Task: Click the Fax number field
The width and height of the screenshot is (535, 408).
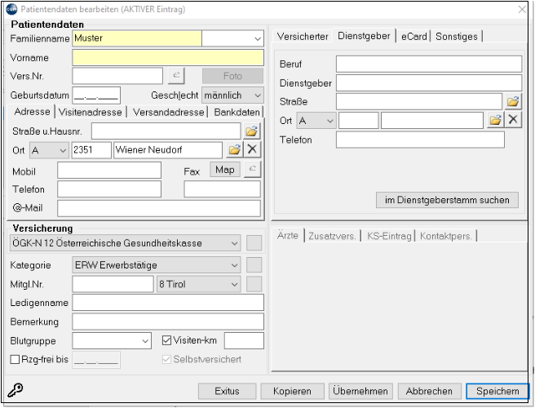Action: click(x=222, y=189)
